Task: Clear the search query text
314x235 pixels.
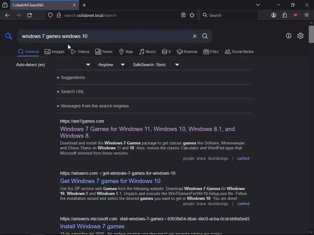Action: pos(194,36)
